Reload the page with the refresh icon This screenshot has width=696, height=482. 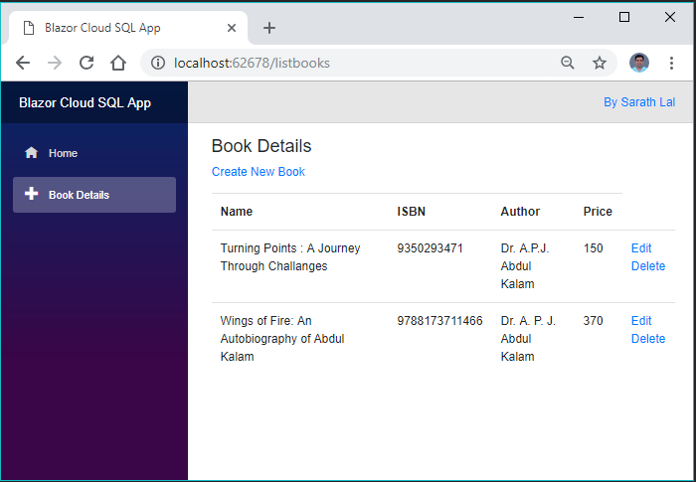(87, 63)
